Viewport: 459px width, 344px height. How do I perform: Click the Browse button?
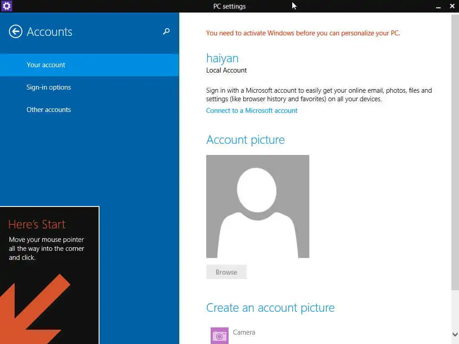(x=226, y=272)
